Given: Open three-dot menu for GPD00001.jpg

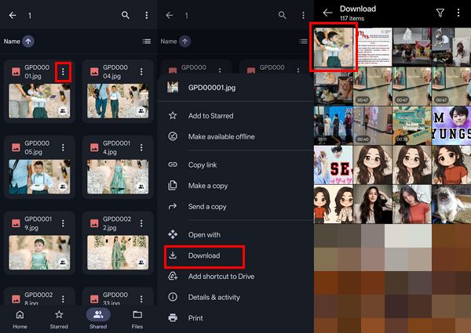Looking at the screenshot, I should pyautogui.click(x=64, y=71).
